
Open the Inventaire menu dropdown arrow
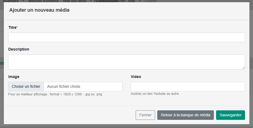23,1
